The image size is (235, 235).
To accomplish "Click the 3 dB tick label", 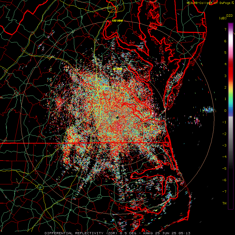I will pos(225,76).
